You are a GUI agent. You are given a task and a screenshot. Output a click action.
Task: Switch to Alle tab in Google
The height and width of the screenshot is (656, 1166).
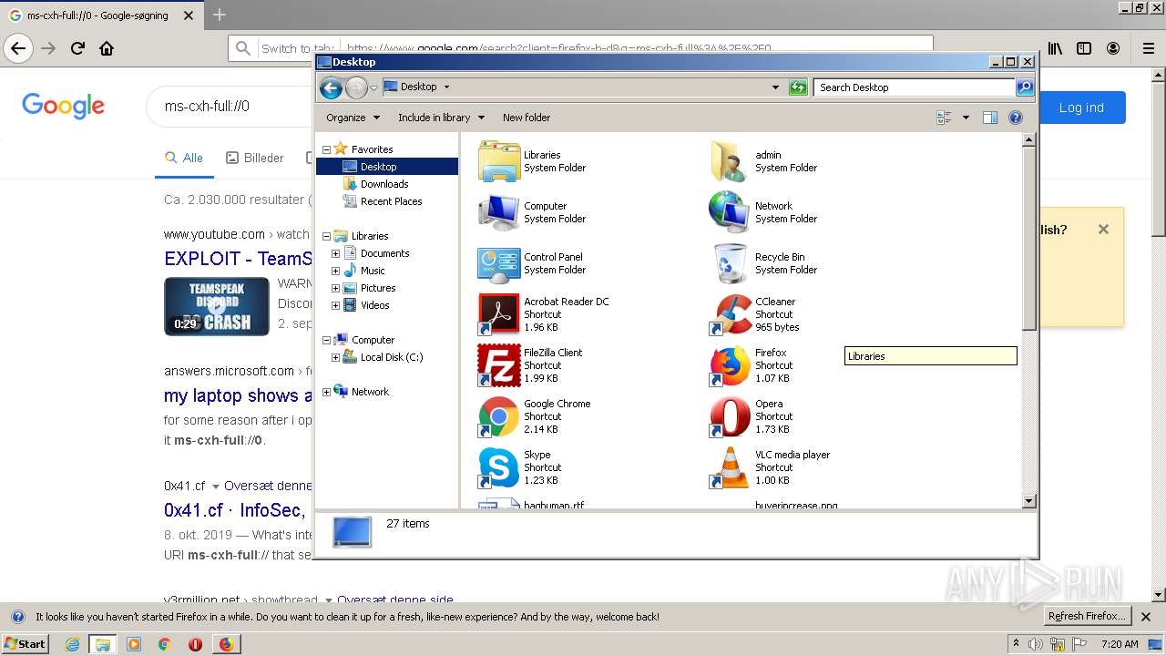[x=184, y=158]
